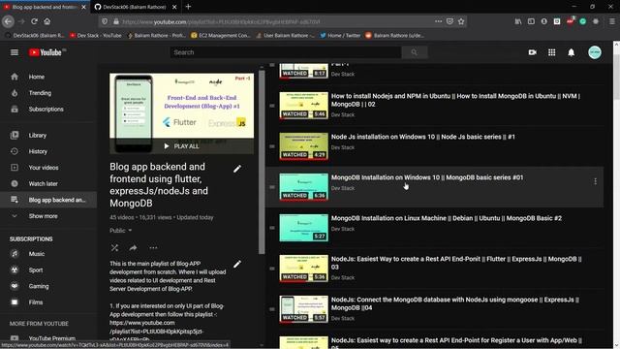The height and width of the screenshot is (349, 620).
Task: Open Blog app backend playlist sidebar entry
Action: point(48,200)
